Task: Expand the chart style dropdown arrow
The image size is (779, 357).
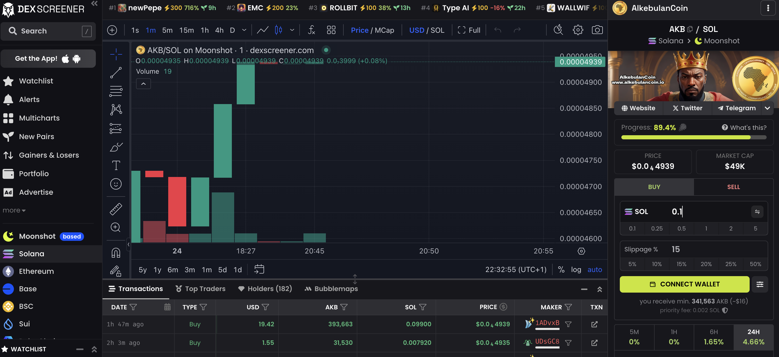Action: (x=292, y=30)
